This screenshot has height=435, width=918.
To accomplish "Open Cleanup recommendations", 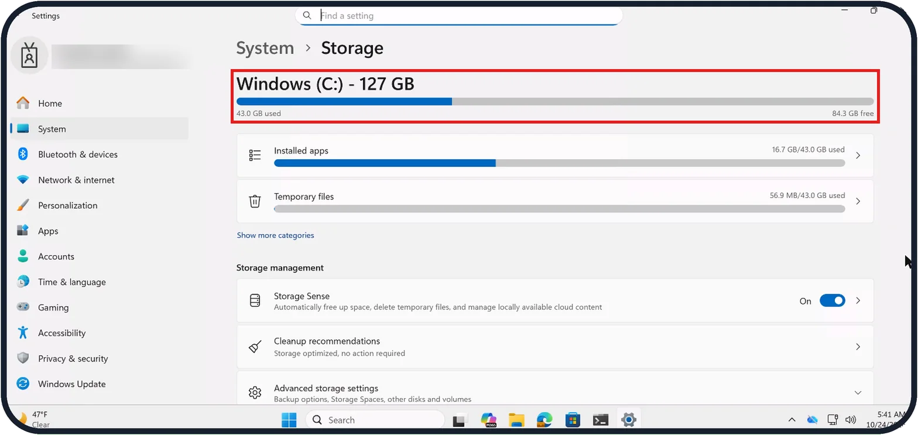I will 555,347.
